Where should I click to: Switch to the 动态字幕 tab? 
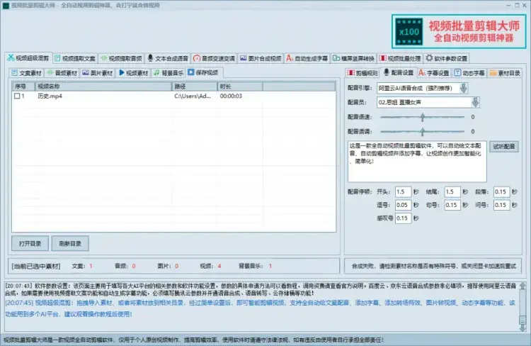point(469,72)
